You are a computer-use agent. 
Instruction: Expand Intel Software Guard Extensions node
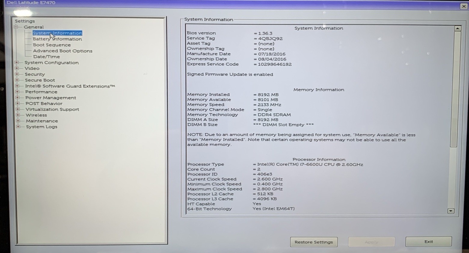[17, 86]
